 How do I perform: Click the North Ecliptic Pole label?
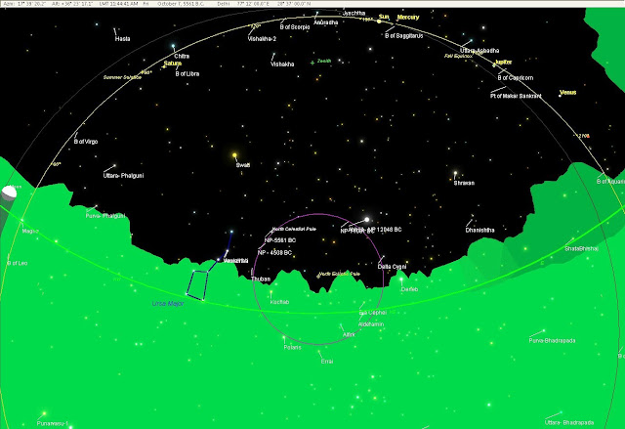pos(340,274)
